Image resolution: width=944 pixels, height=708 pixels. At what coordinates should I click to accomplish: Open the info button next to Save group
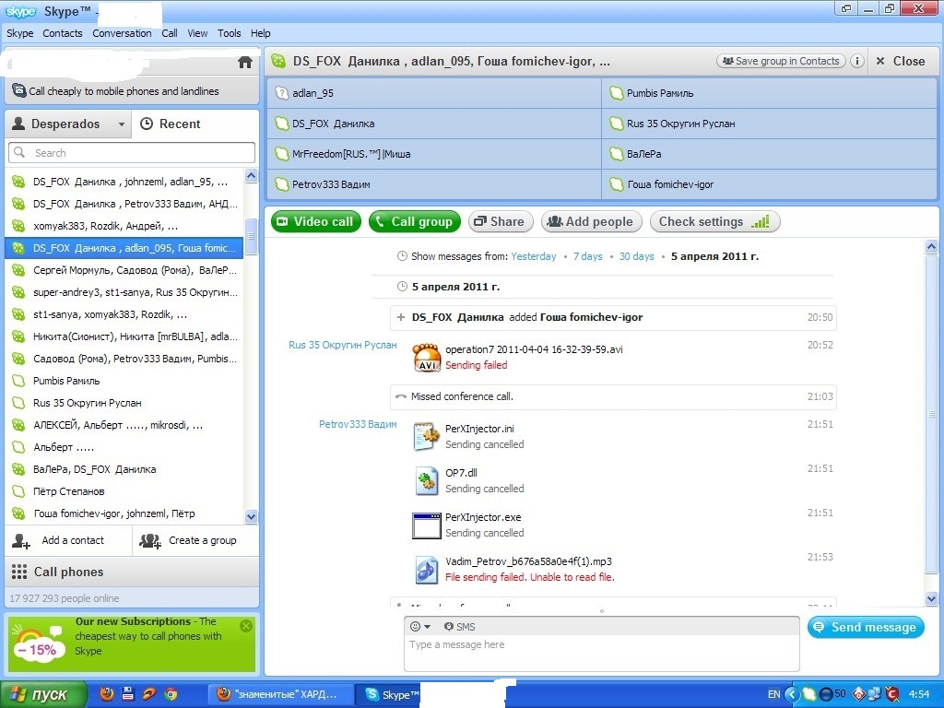[856, 61]
